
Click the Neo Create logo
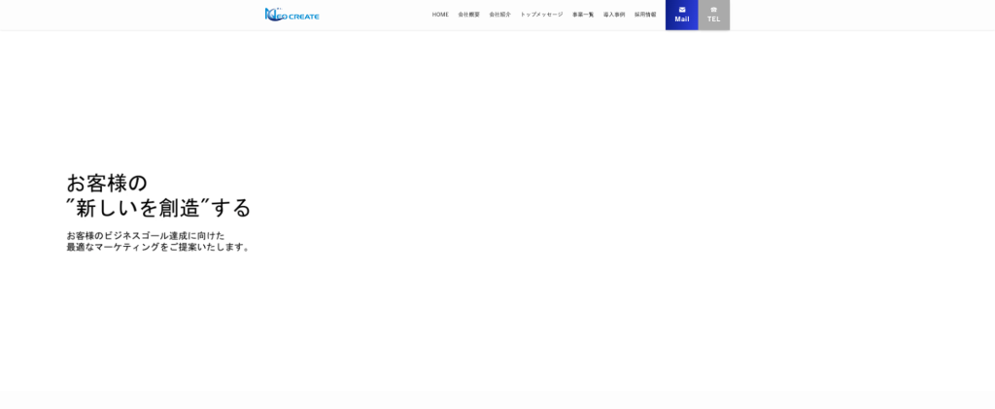292,15
